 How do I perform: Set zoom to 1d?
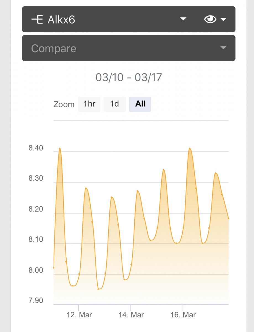114,104
